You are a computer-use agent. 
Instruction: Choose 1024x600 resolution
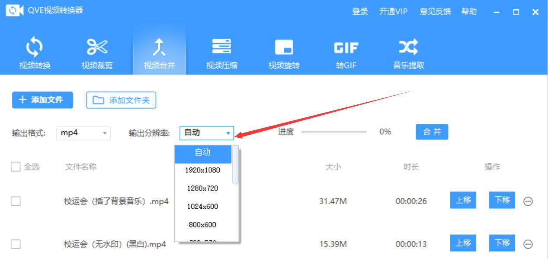point(203,207)
